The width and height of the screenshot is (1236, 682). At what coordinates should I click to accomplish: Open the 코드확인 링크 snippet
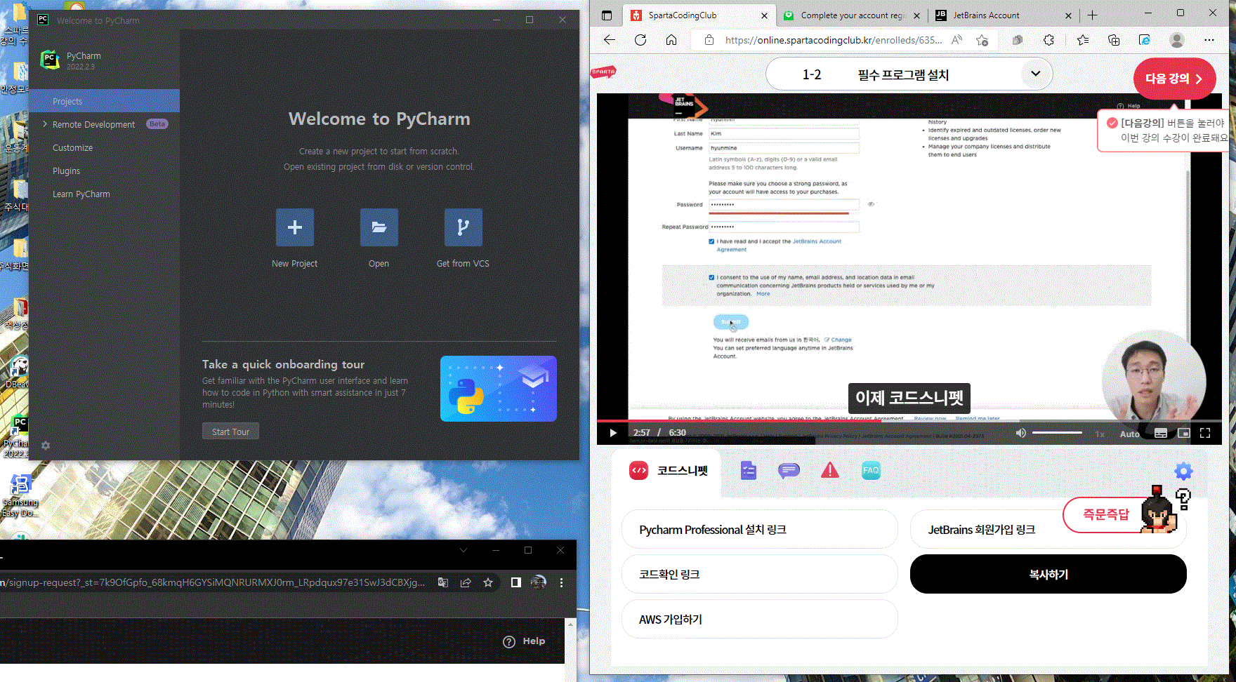coord(760,574)
